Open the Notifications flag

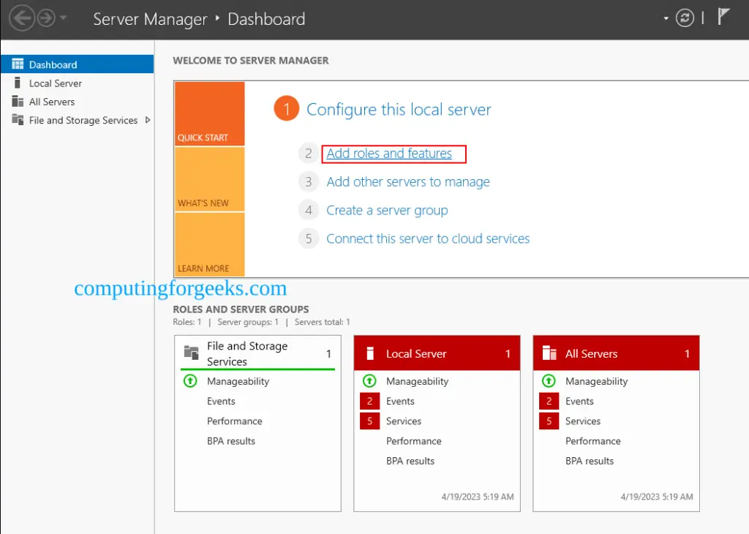coord(723,17)
